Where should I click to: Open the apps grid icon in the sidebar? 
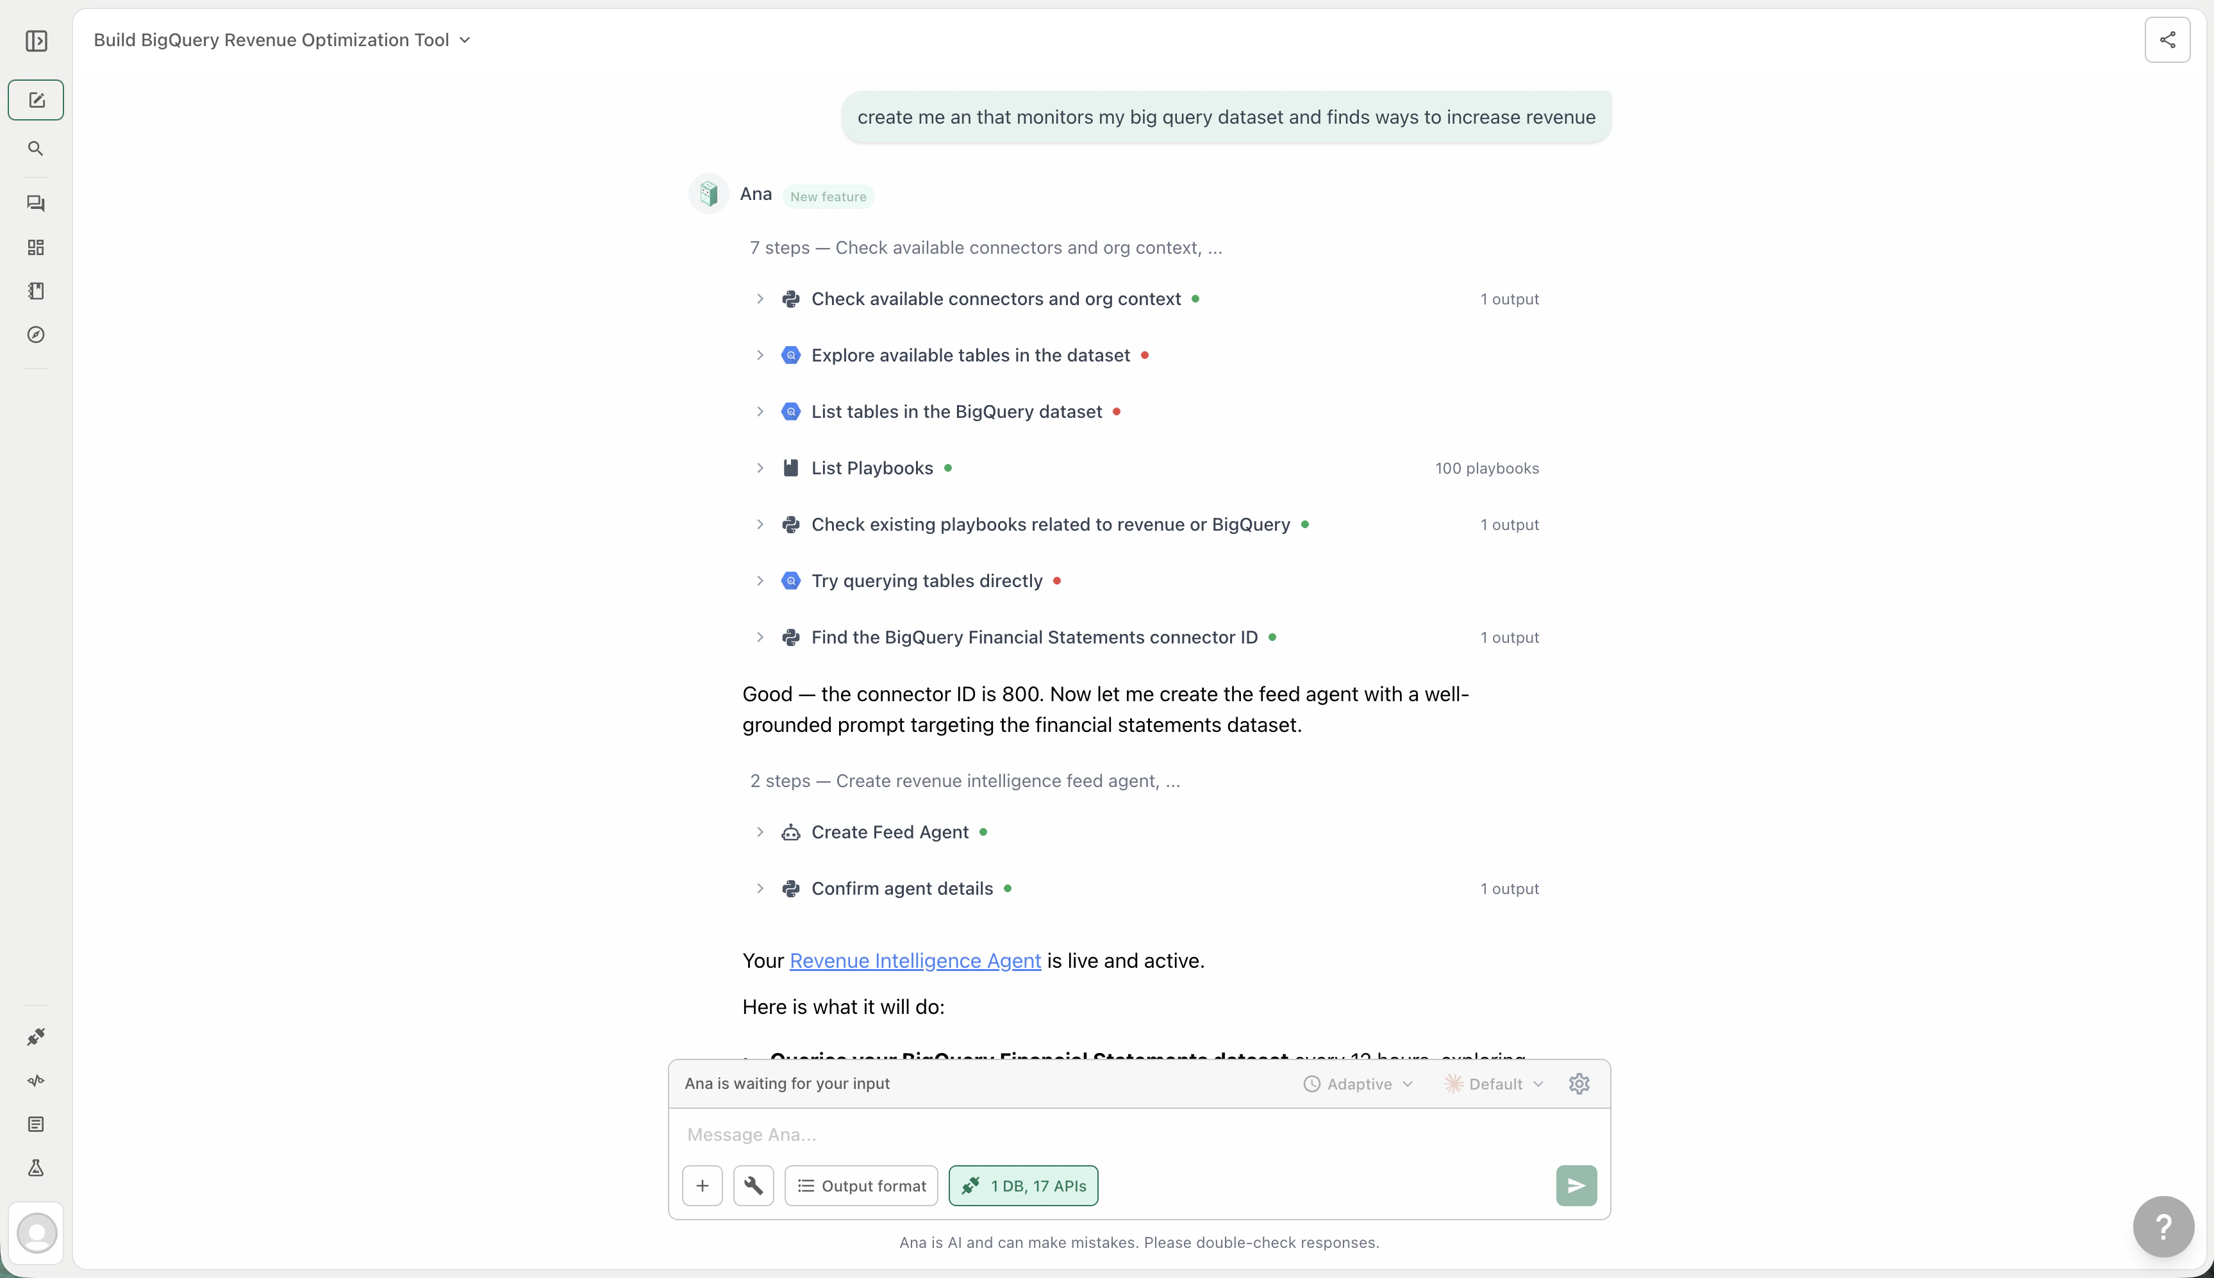(x=35, y=247)
